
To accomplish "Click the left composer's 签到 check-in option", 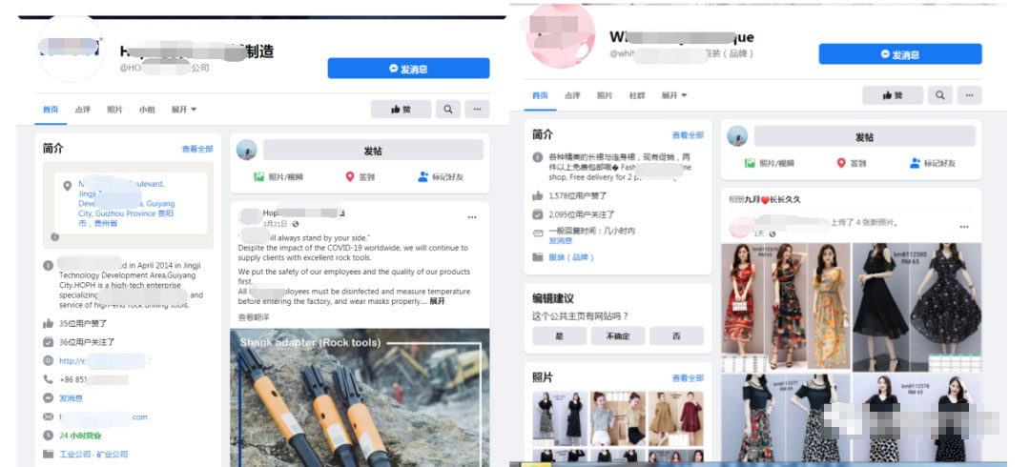I will 360,176.
